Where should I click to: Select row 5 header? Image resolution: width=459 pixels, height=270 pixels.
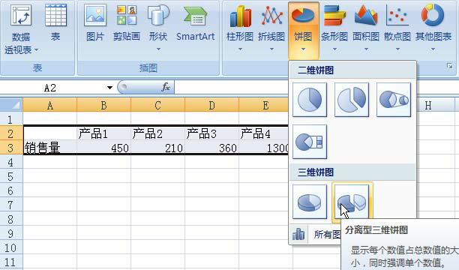(11, 176)
